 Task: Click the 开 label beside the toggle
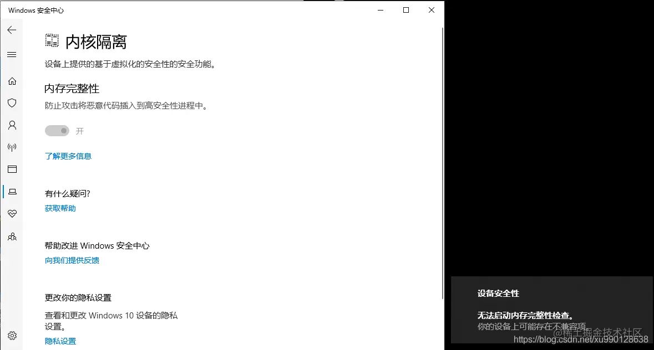[80, 131]
